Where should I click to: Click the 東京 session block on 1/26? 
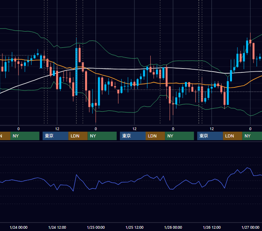[210, 136]
